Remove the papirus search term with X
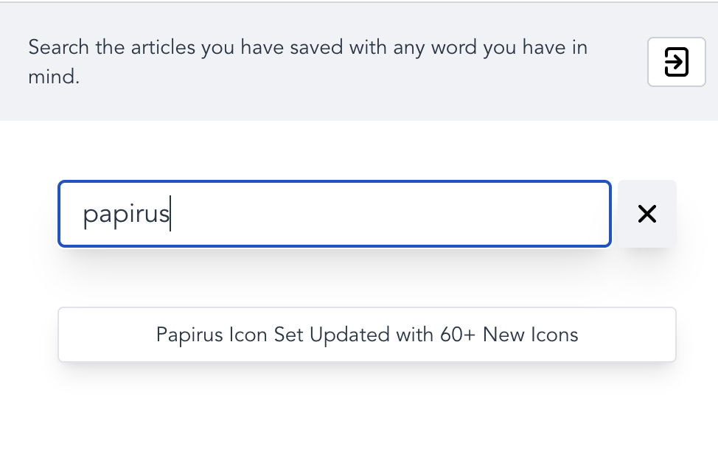This screenshot has height=457, width=718. click(647, 214)
